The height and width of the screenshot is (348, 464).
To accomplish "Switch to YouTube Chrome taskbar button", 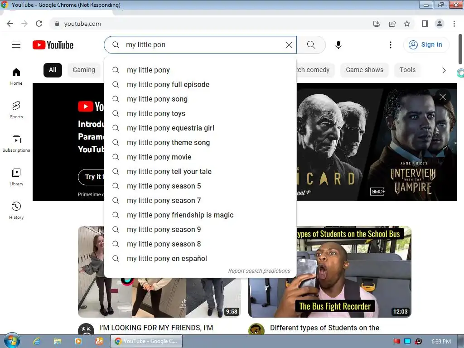I will pyautogui.click(x=146, y=341).
